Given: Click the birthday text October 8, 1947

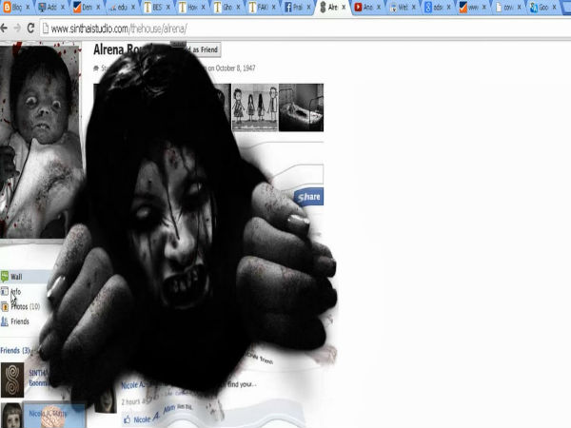Looking at the screenshot, I should tap(235, 68).
